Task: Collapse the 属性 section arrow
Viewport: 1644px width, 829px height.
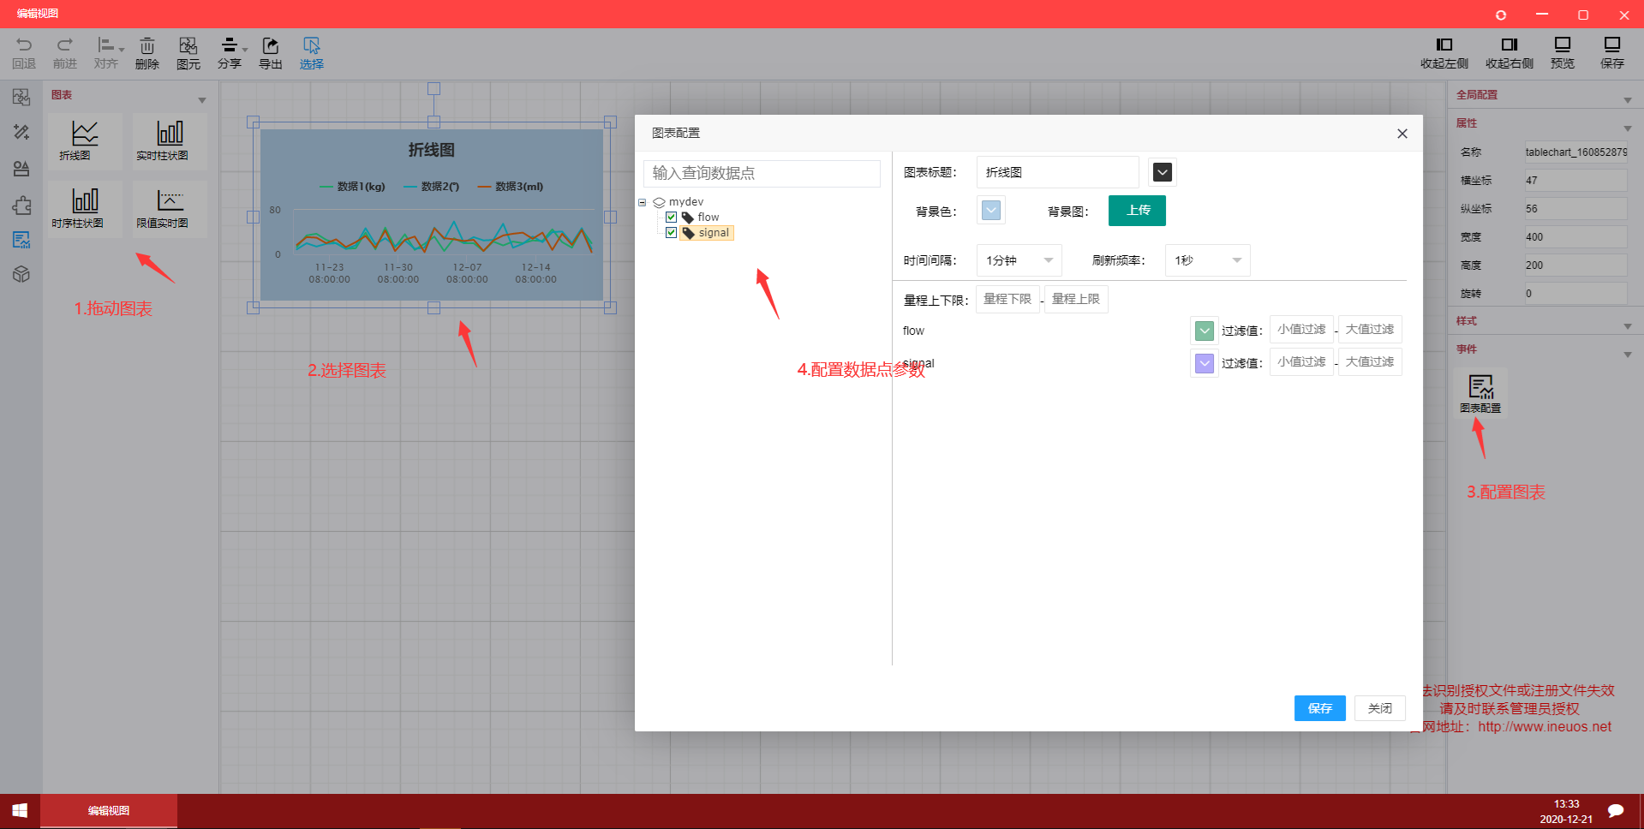Action: click(1628, 128)
